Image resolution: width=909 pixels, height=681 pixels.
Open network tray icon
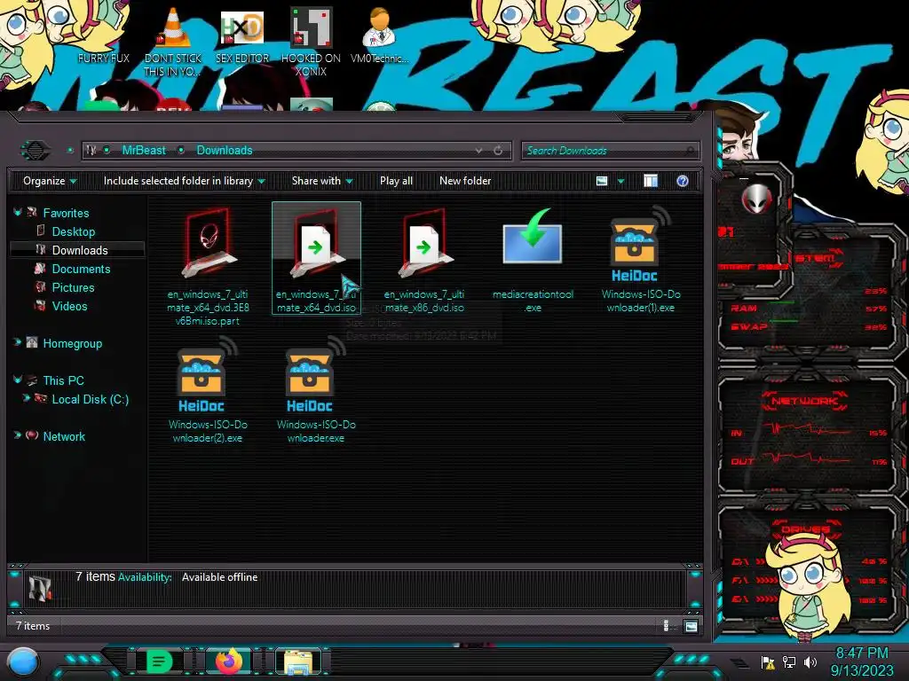(789, 661)
